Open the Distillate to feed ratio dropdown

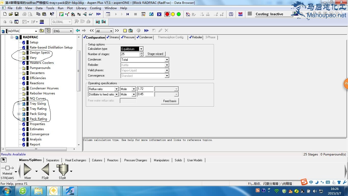(x=116, y=94)
